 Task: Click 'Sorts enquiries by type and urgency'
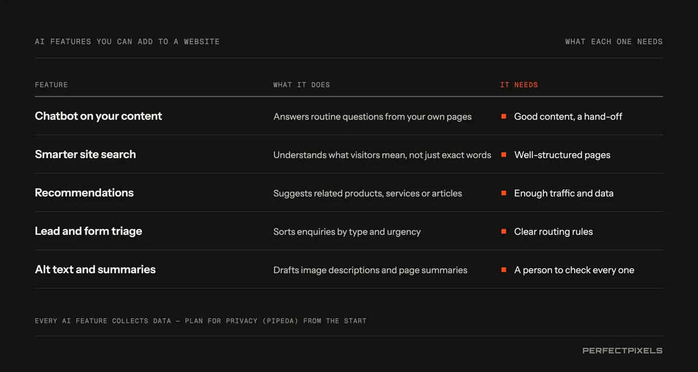[347, 232]
